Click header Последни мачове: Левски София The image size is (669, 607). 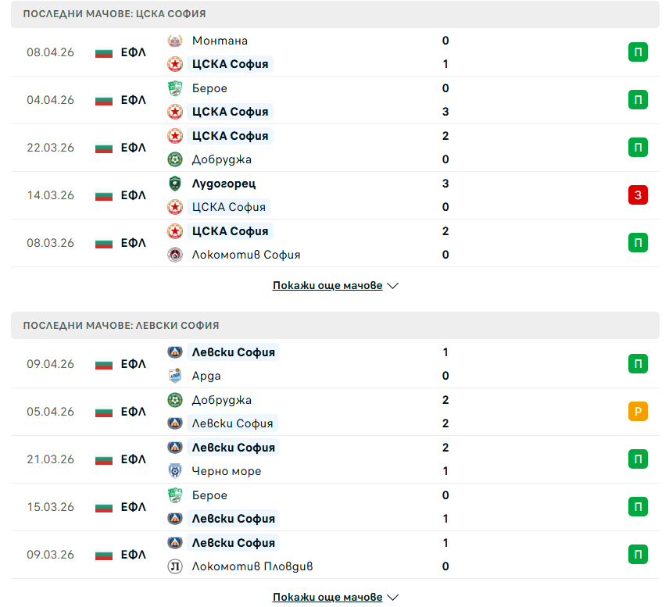[x=121, y=326]
